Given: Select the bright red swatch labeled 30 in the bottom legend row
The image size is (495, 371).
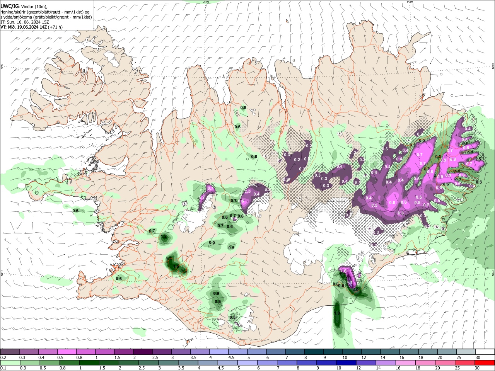Looking at the screenshot, I should 485,363.
